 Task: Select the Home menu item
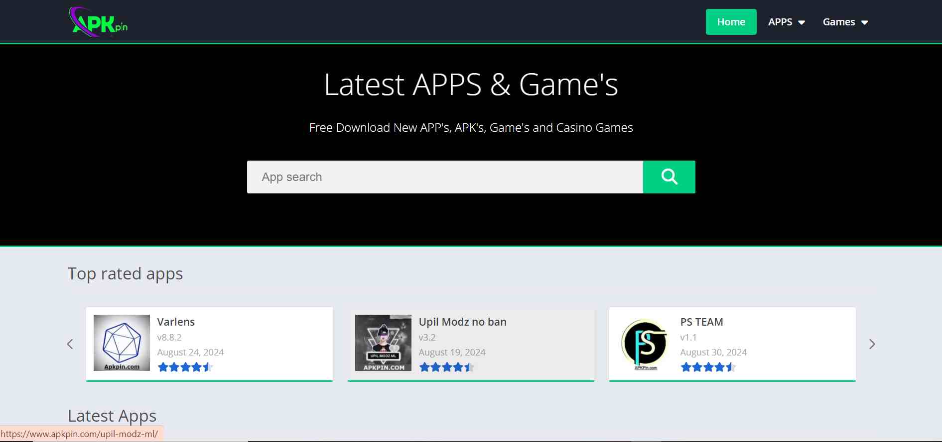tap(731, 22)
